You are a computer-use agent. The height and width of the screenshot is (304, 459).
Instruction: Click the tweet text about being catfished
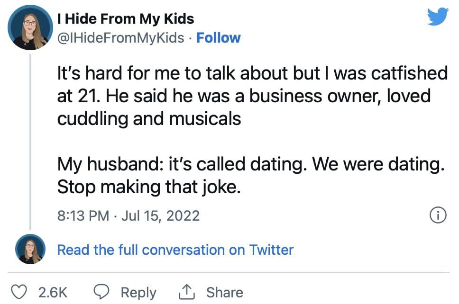(x=252, y=96)
